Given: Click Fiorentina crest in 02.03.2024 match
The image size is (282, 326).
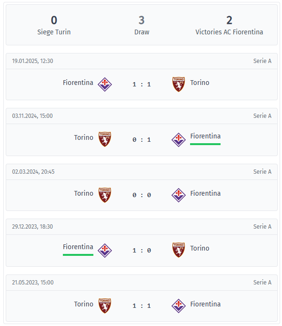Looking at the screenshot, I should (179, 195).
